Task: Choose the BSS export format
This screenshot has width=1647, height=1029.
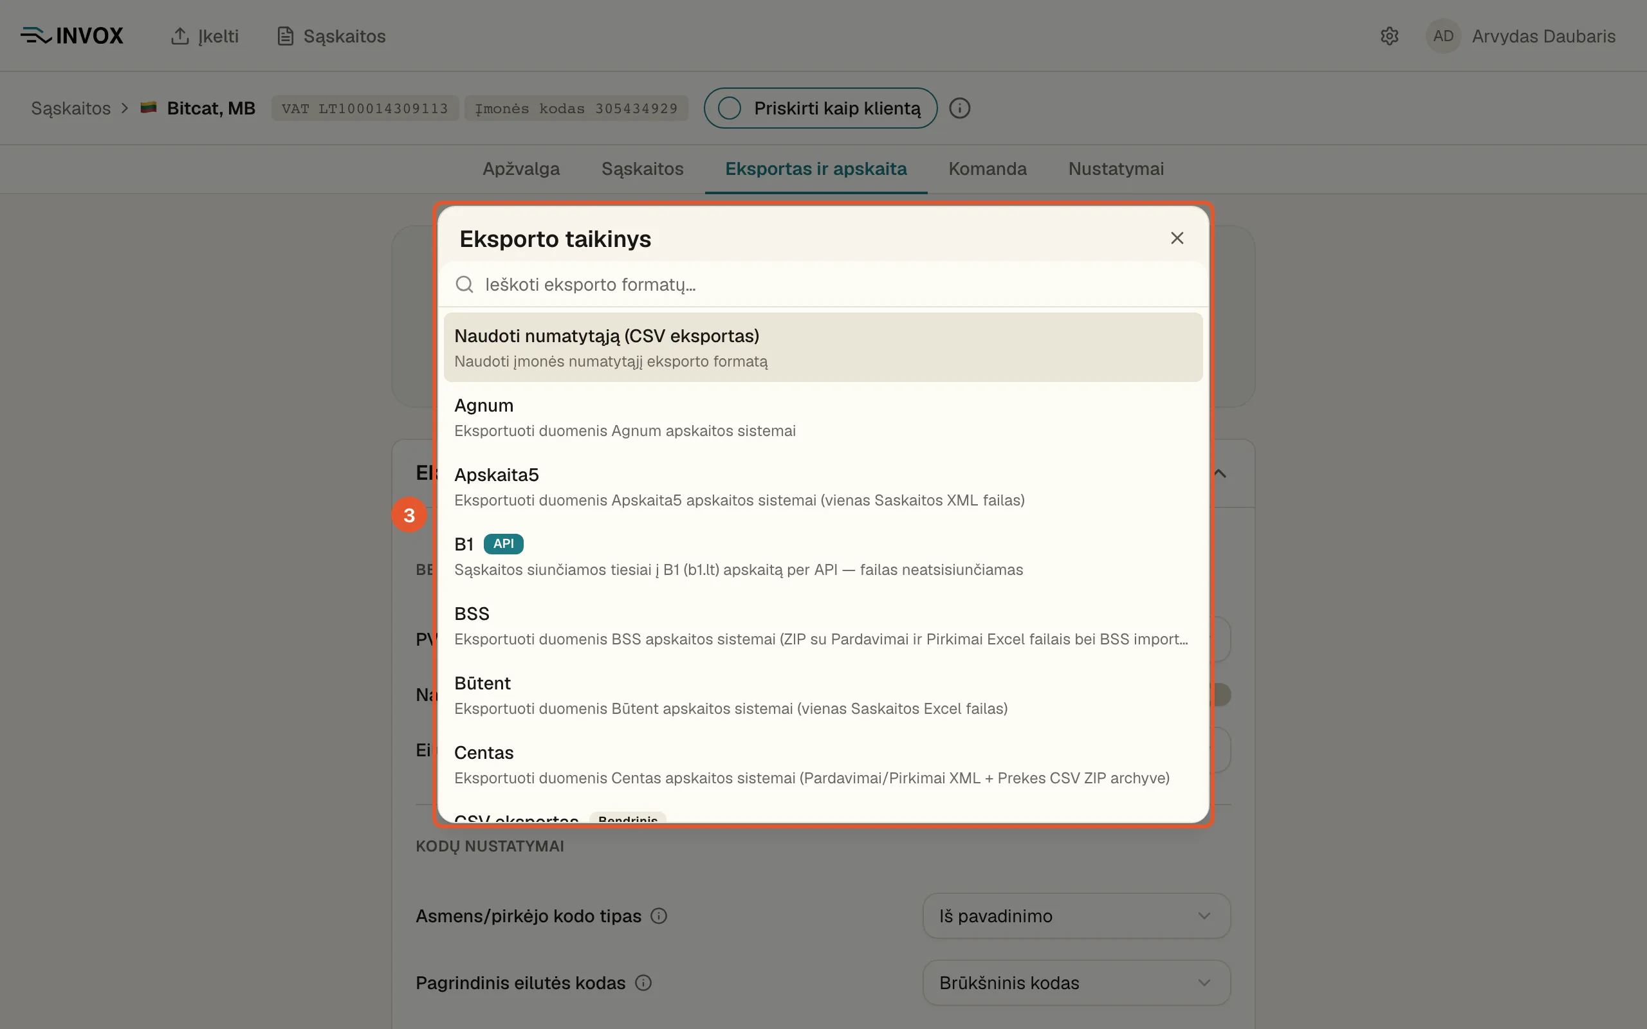Action: point(823,624)
